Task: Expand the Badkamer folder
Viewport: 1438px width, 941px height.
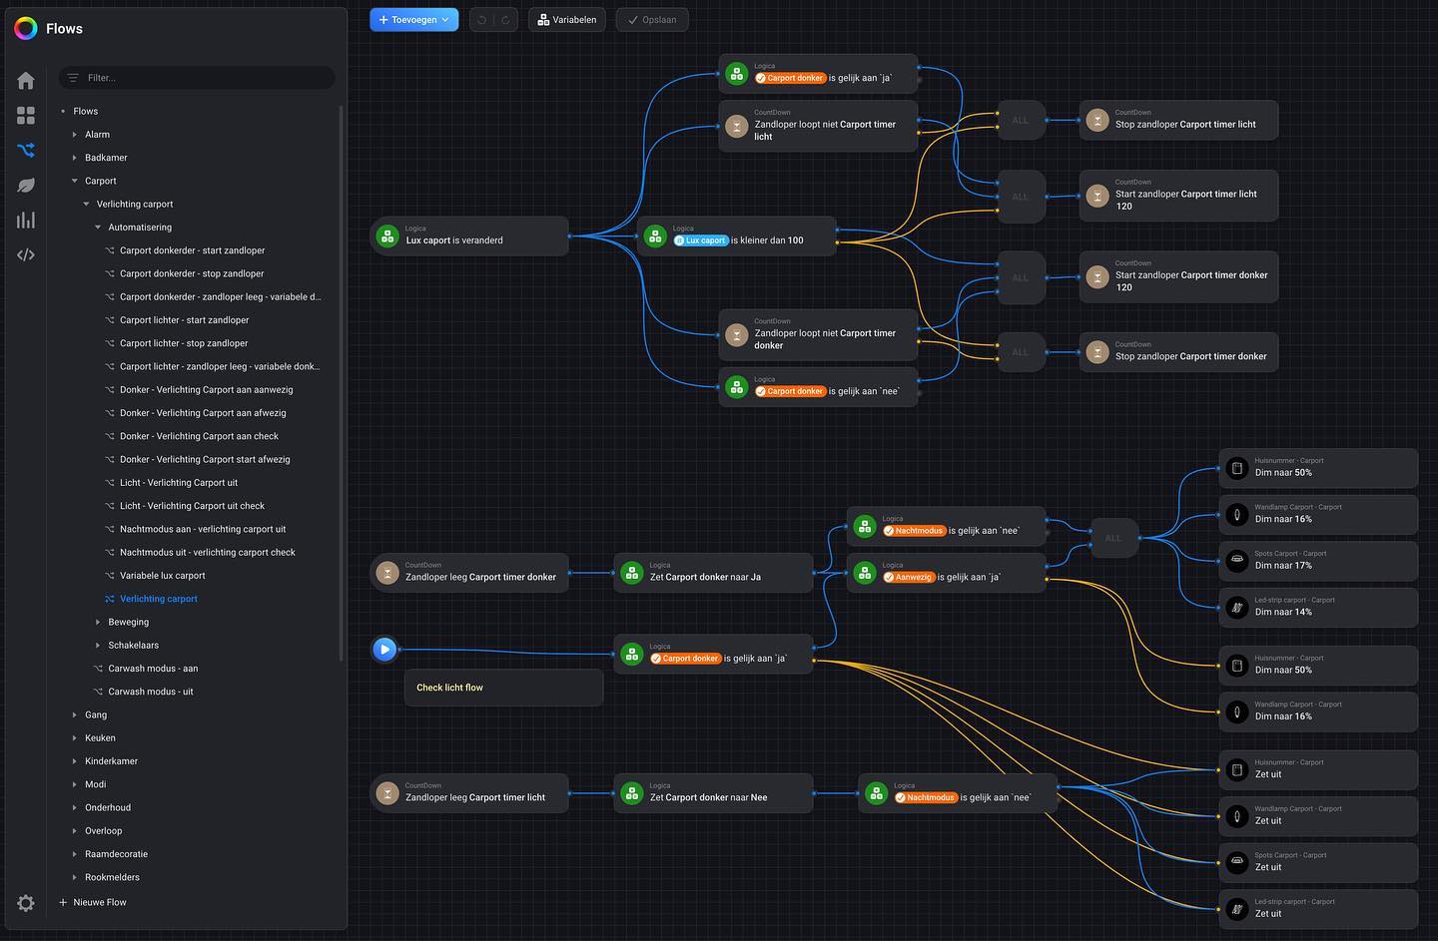Action: 74,158
